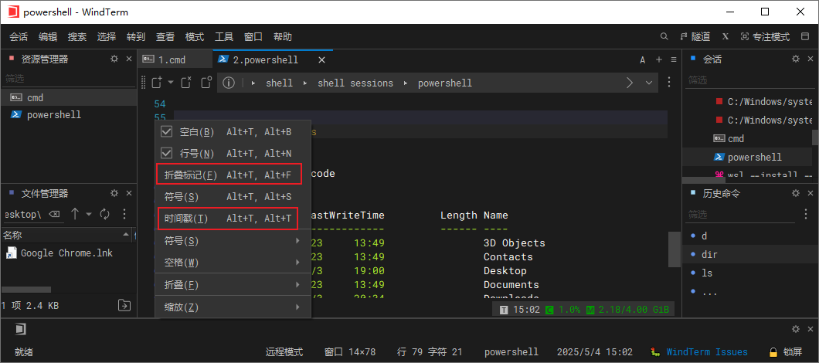Uncheck the 空白(B) checkbox
The image size is (819, 363).
(166, 132)
